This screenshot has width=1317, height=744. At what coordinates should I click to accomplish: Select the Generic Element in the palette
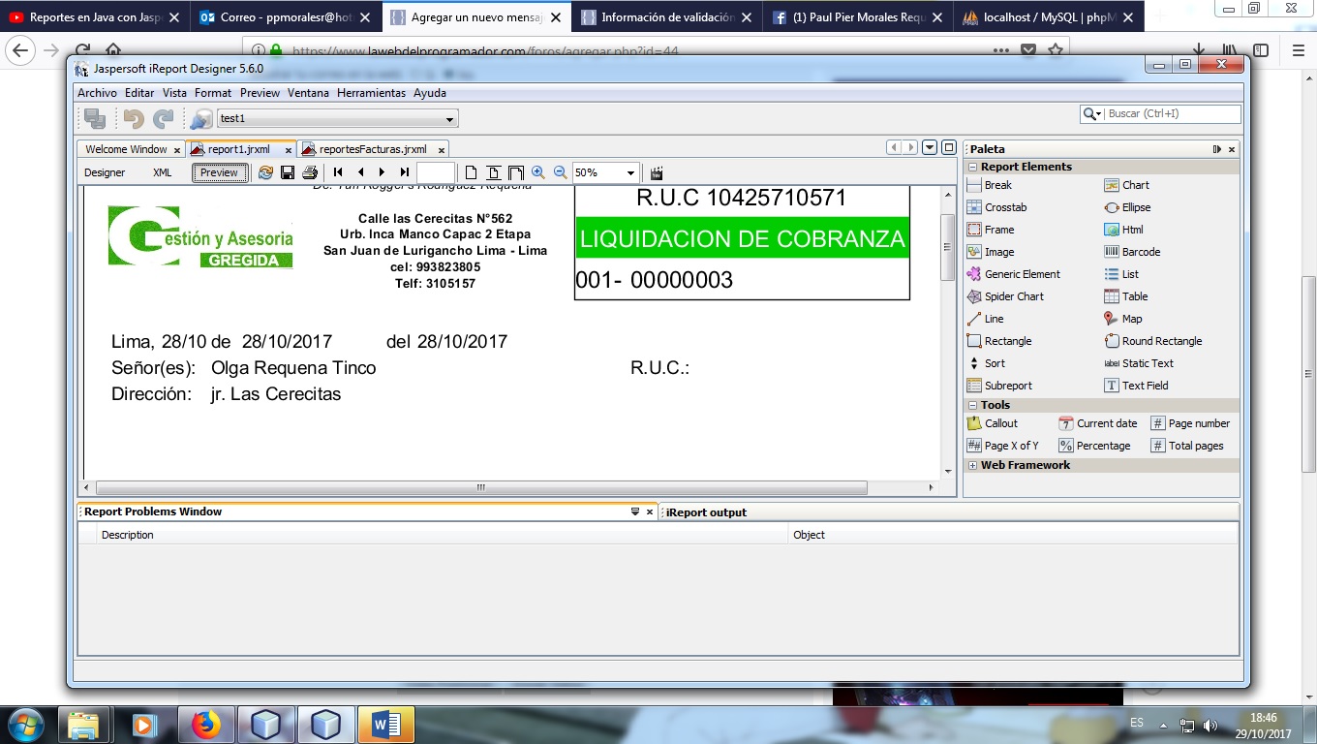1014,274
